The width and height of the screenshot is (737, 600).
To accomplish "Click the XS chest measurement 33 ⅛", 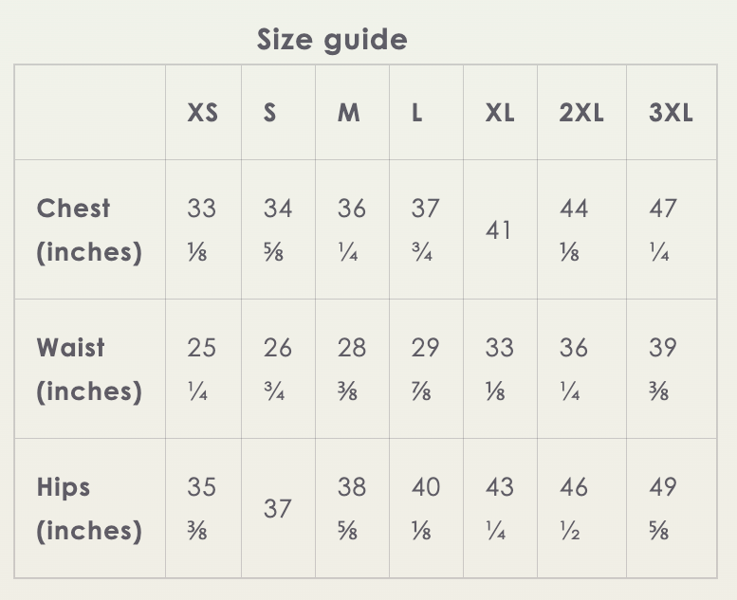I will click(201, 230).
